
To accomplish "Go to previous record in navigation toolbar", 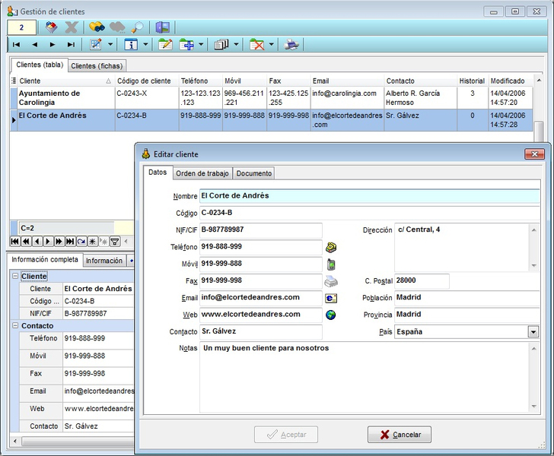I will point(35,45).
